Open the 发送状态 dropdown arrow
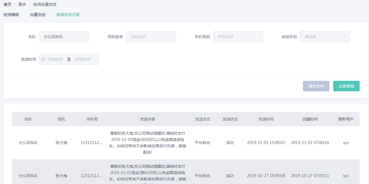The width and height of the screenshot is (369, 184). click(345, 37)
